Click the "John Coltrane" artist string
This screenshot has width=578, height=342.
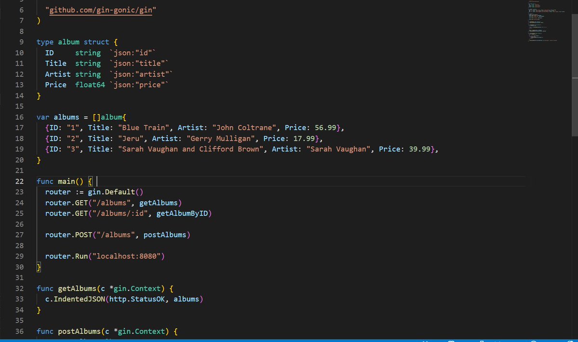[244, 128]
